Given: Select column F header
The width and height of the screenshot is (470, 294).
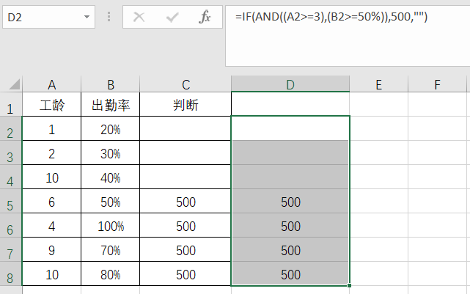Looking at the screenshot, I should tap(437, 85).
